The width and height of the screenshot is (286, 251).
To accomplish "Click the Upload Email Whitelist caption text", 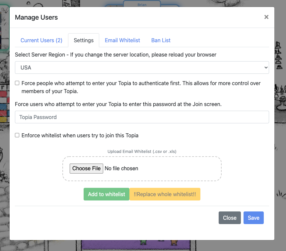I will pyautogui.click(x=142, y=151).
